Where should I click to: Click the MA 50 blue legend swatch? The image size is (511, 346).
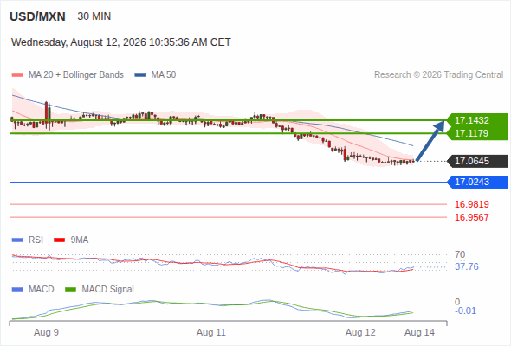(x=140, y=75)
